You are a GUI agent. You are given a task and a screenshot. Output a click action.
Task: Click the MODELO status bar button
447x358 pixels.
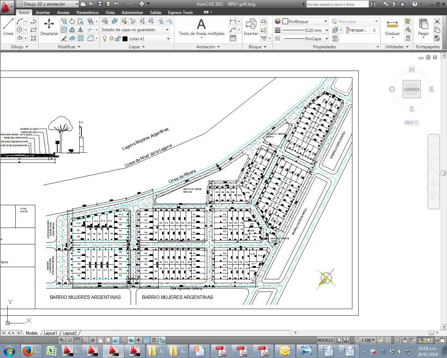[325, 340]
